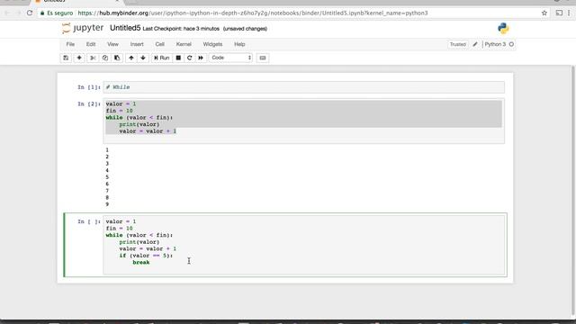Open the Kernel menu
Viewport: 576px width, 324px height.
click(184, 44)
